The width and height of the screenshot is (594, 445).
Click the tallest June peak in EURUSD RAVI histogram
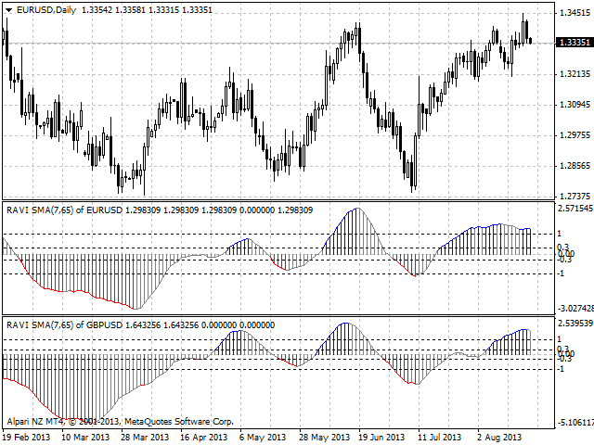coord(356,211)
